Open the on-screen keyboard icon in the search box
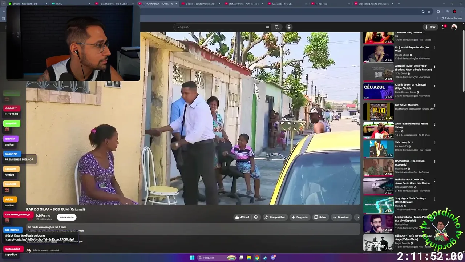The width and height of the screenshot is (465, 262). [267, 27]
